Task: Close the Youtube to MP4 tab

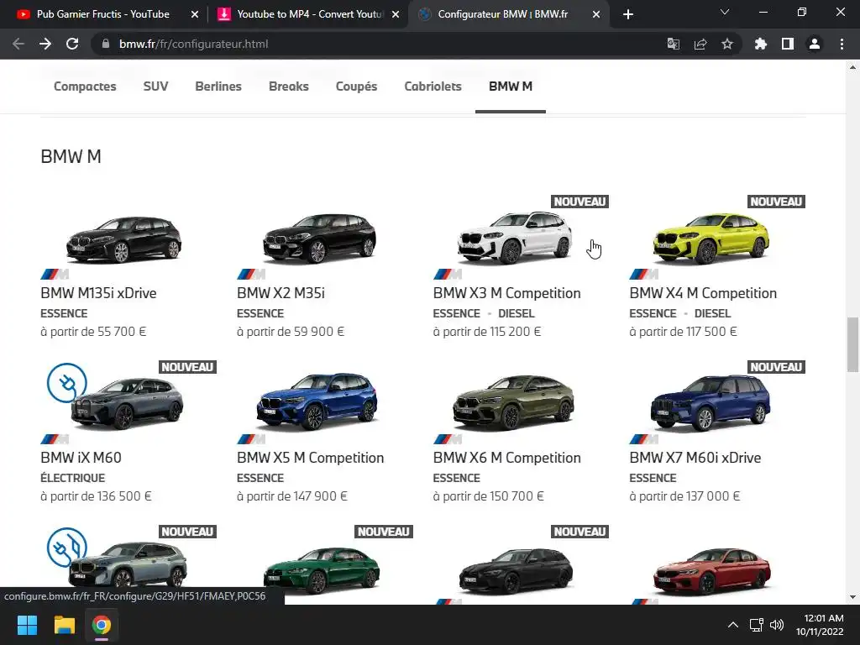Action: point(396,14)
